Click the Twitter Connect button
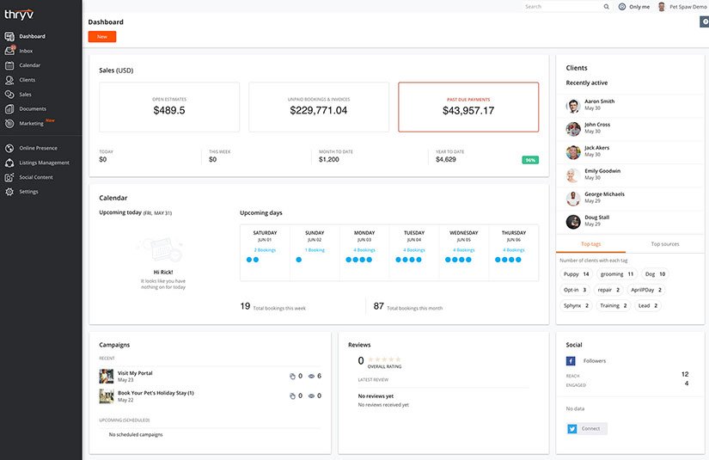This screenshot has height=460, width=709. click(586, 428)
